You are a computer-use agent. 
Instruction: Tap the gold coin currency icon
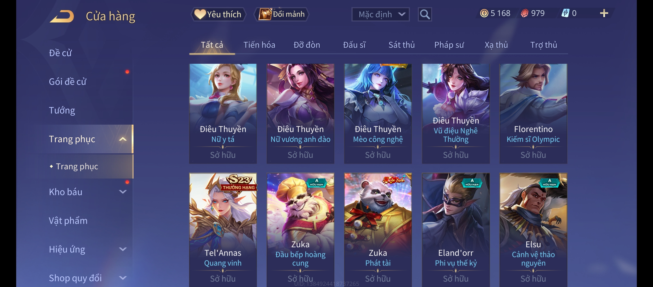[484, 13]
